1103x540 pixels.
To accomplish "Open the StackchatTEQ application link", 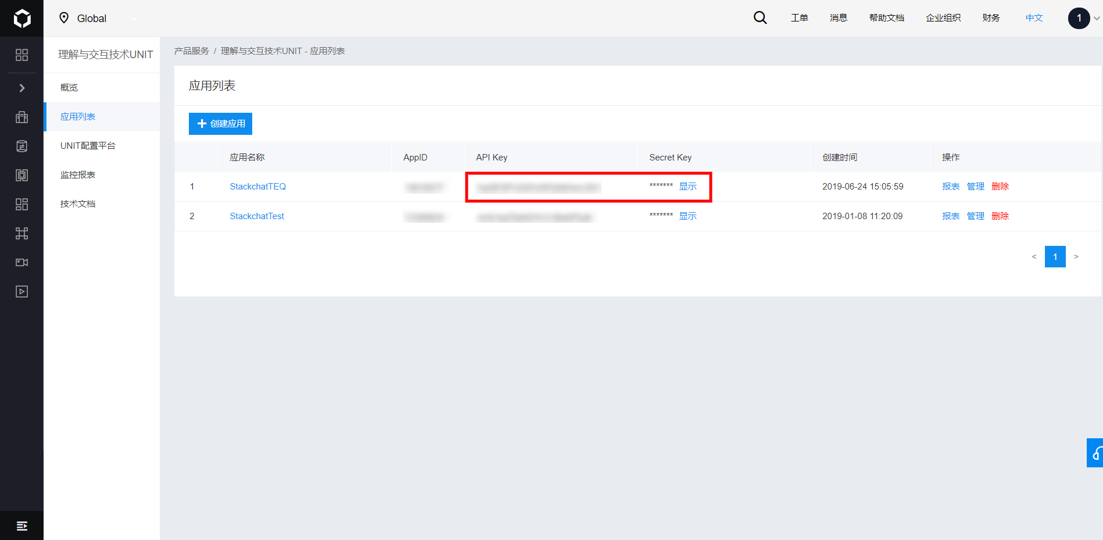I will click(258, 187).
